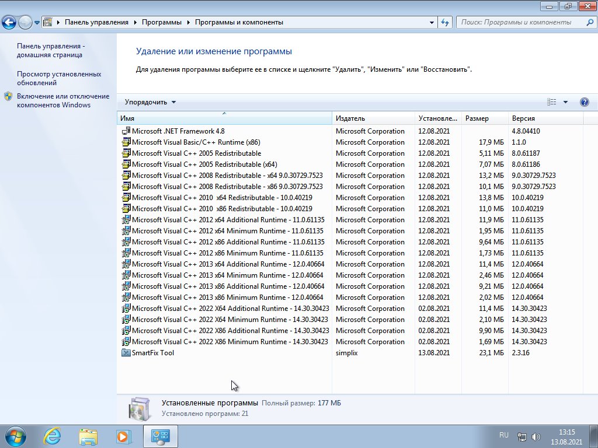The width and height of the screenshot is (598, 448).
Task: Click the SmartFix Tool icon
Action: coord(126,352)
